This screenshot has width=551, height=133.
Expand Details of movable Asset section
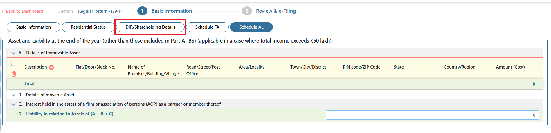pyautogui.click(x=13, y=95)
